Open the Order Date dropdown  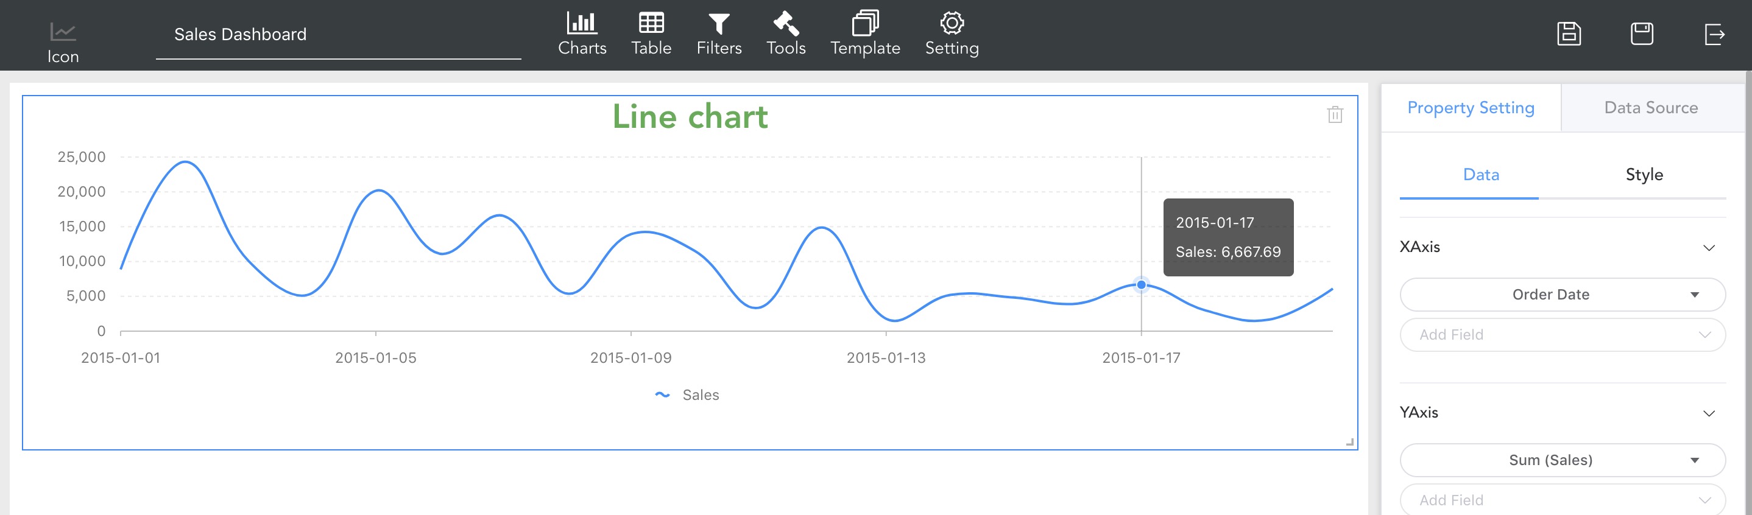pos(1563,294)
